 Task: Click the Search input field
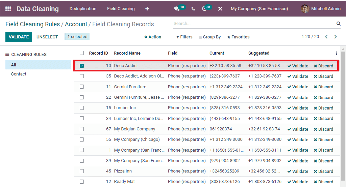(253, 24)
